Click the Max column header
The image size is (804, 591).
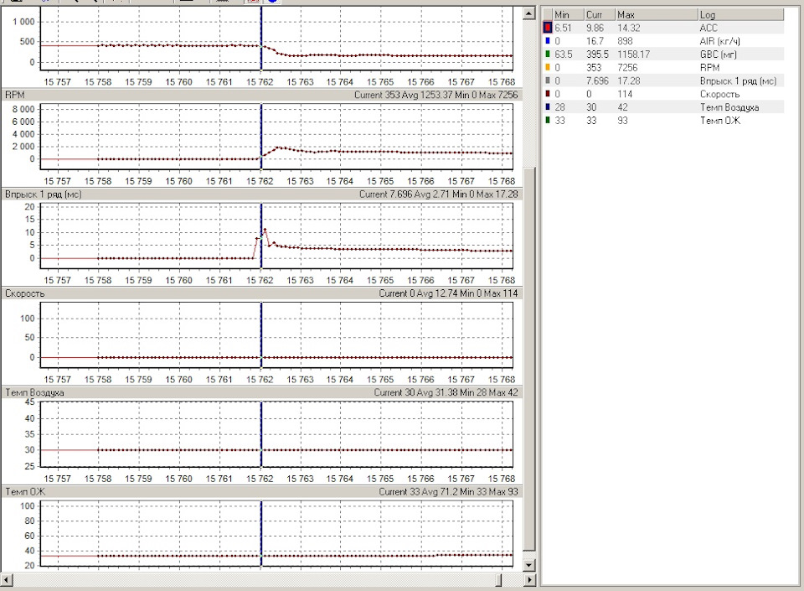(655, 14)
